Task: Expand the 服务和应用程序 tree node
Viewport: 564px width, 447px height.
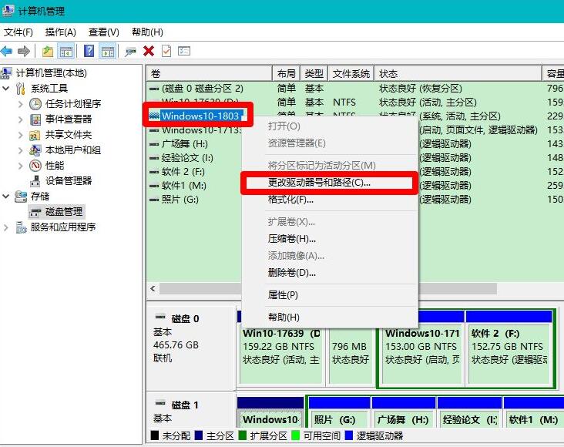Action: pyautogui.click(x=7, y=227)
